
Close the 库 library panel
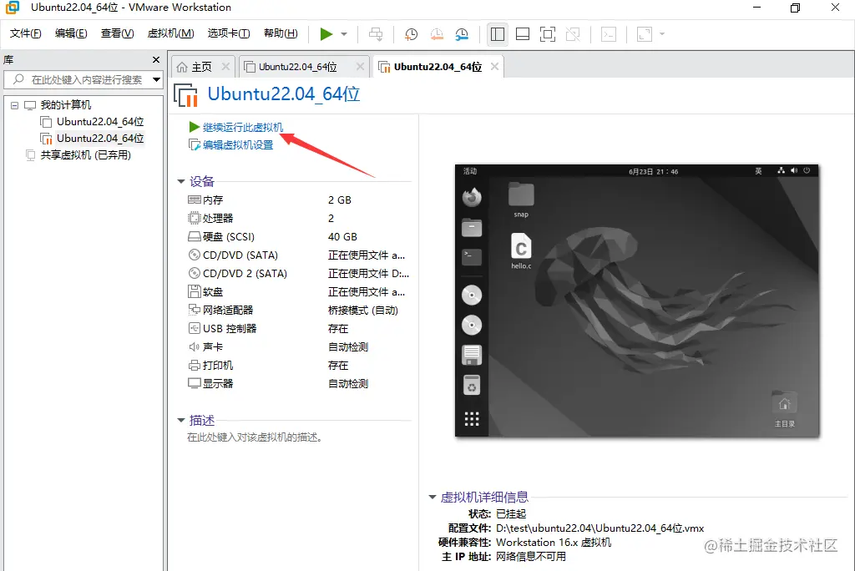click(x=156, y=59)
